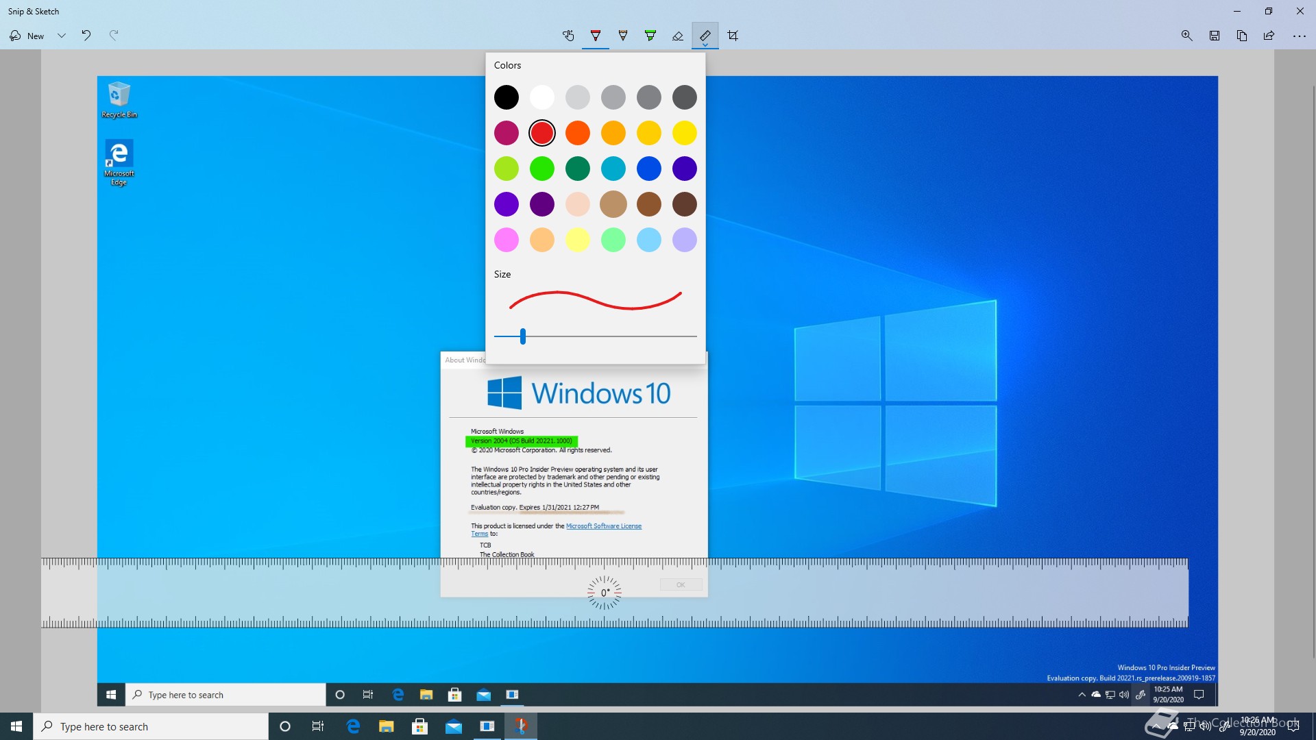The height and width of the screenshot is (740, 1316).
Task: Pick the dark purple color swatch
Action: click(542, 204)
